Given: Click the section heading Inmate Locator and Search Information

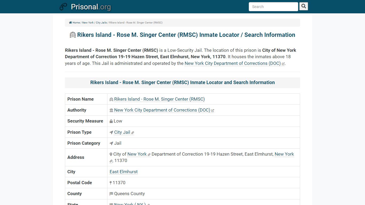Looking at the screenshot, I should [x=183, y=82].
